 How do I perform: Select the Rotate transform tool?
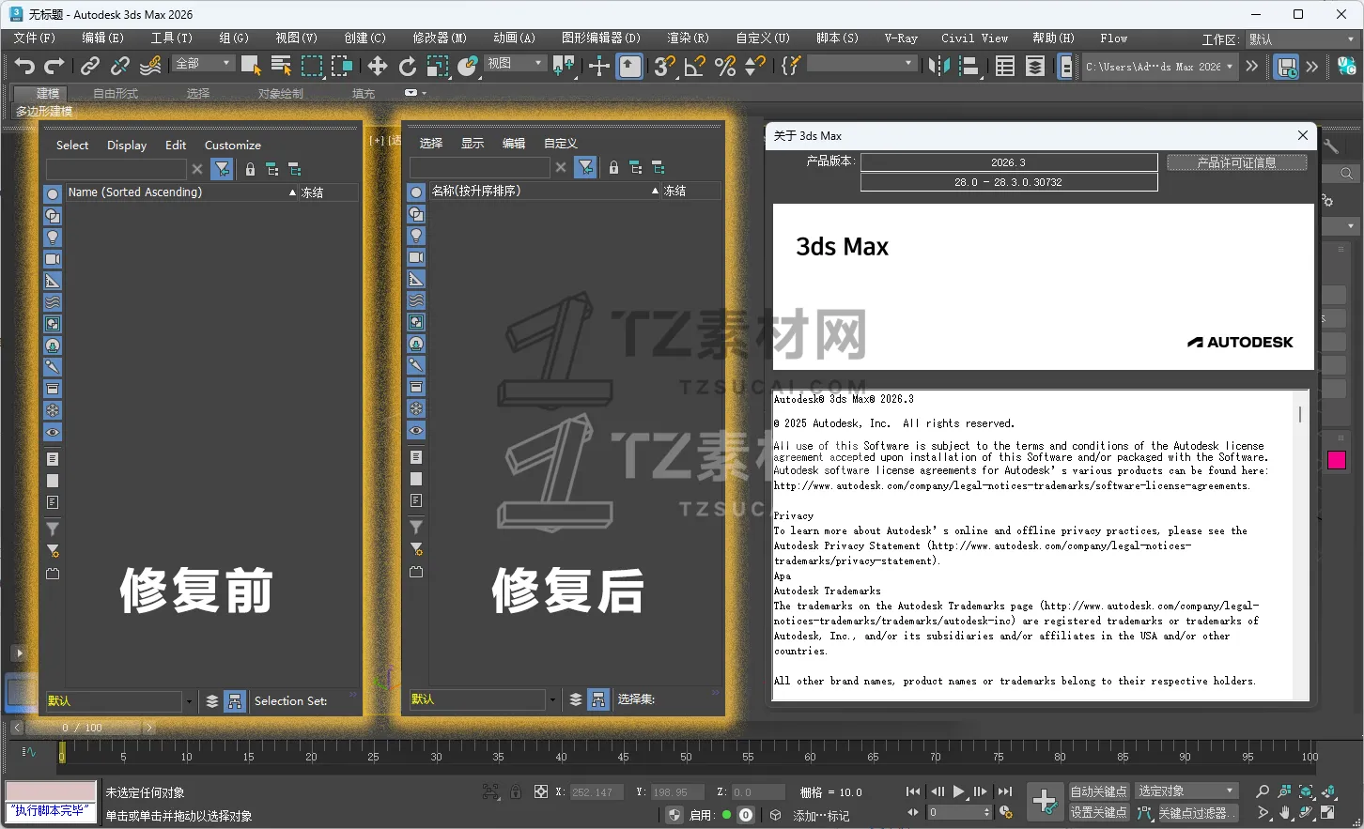408,66
